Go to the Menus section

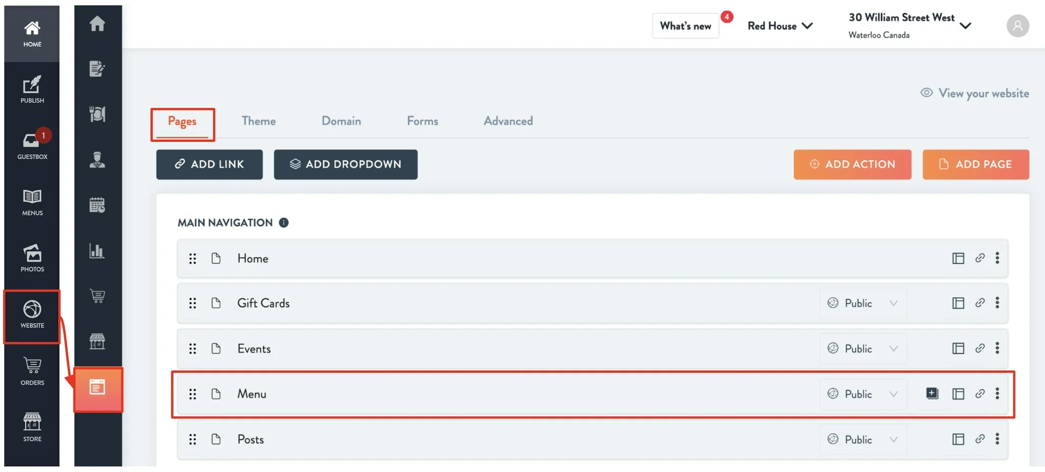[32, 202]
